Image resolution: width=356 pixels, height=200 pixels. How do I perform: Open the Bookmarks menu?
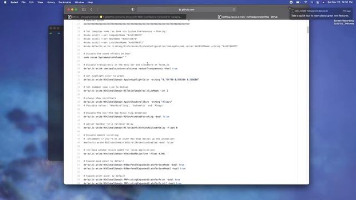[65, 2]
